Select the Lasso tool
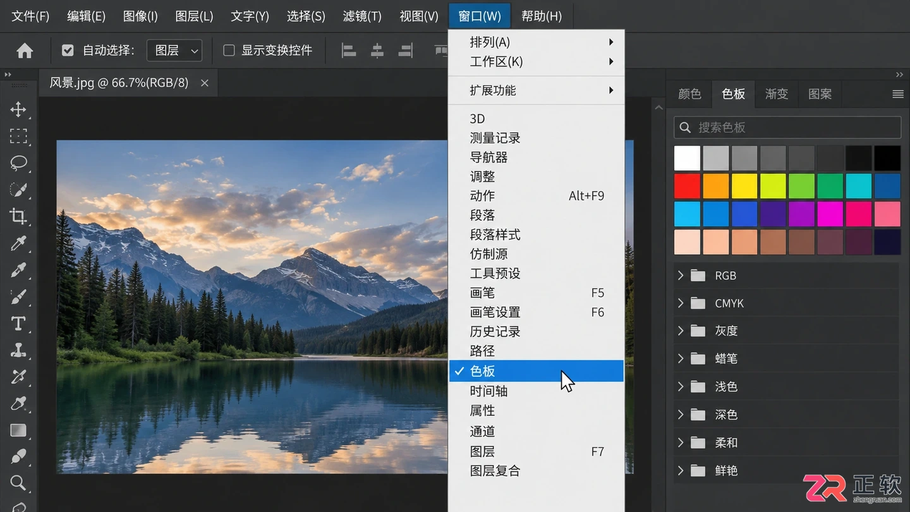The height and width of the screenshot is (512, 910). click(18, 162)
